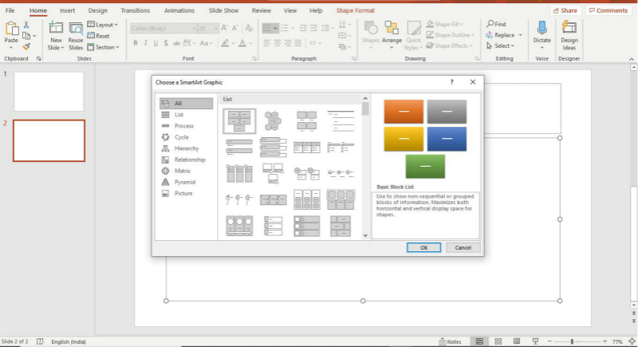This screenshot has width=638, height=347.
Task: Click the Paste icon in Clipboard group
Action: [10, 32]
